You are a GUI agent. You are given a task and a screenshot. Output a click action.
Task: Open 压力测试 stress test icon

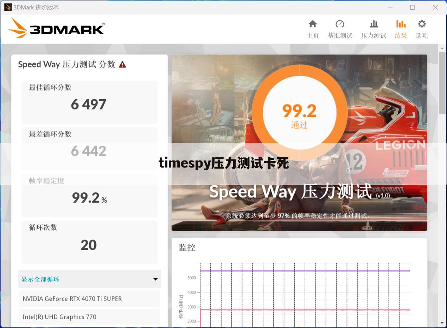point(373,24)
